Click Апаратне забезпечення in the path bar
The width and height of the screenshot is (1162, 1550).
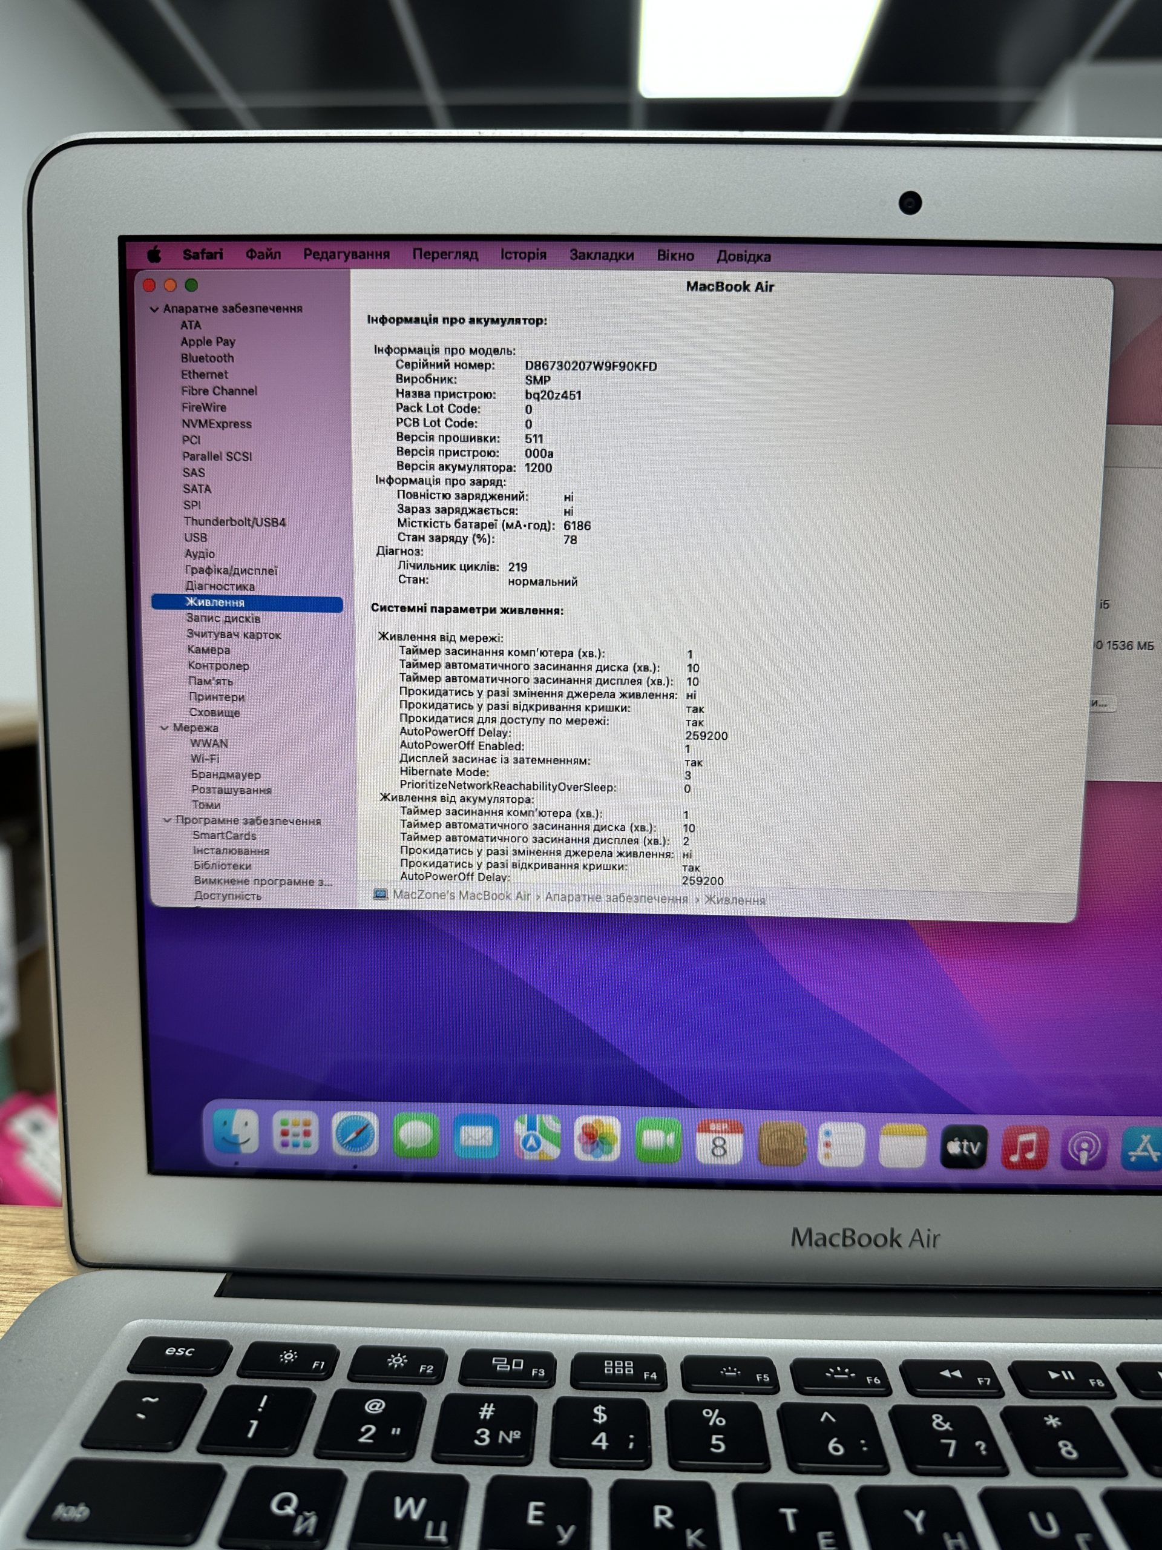[616, 899]
